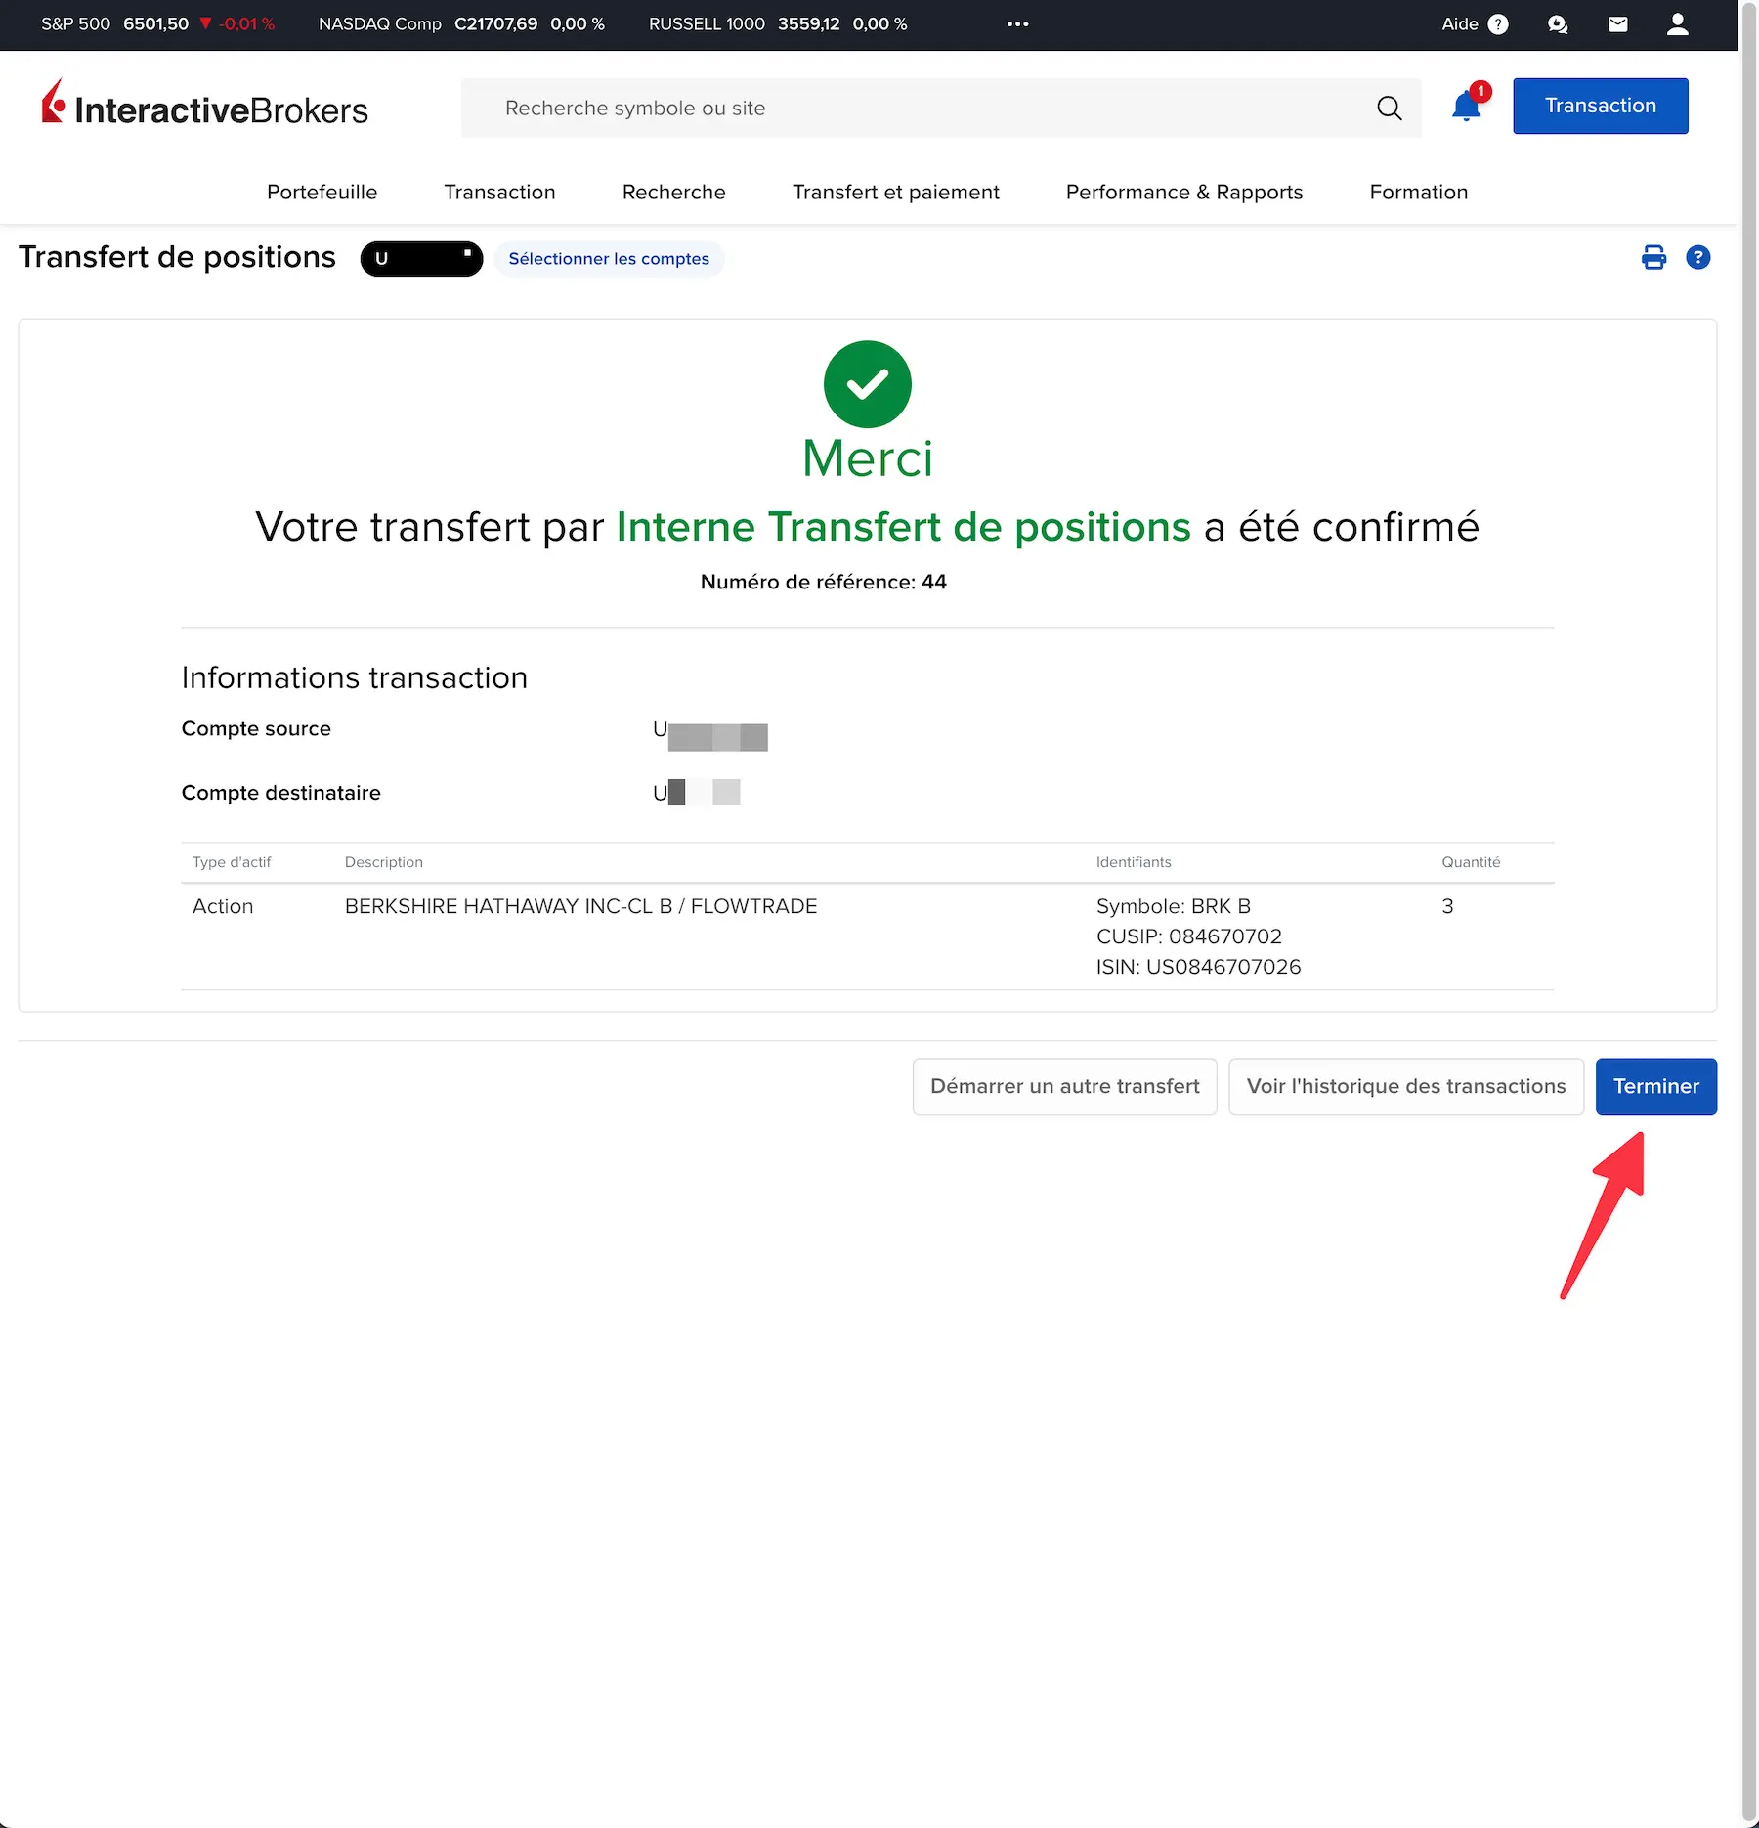Click the Compte source label
1759x1828 pixels.
coord(256,728)
